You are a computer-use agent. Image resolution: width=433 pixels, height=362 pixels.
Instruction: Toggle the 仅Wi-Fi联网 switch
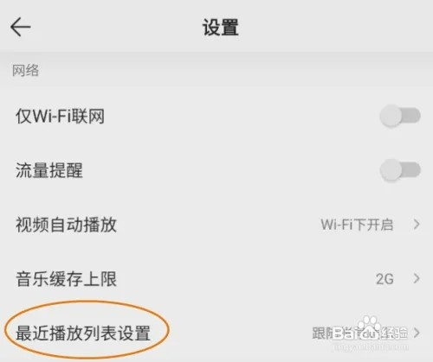[400, 116]
